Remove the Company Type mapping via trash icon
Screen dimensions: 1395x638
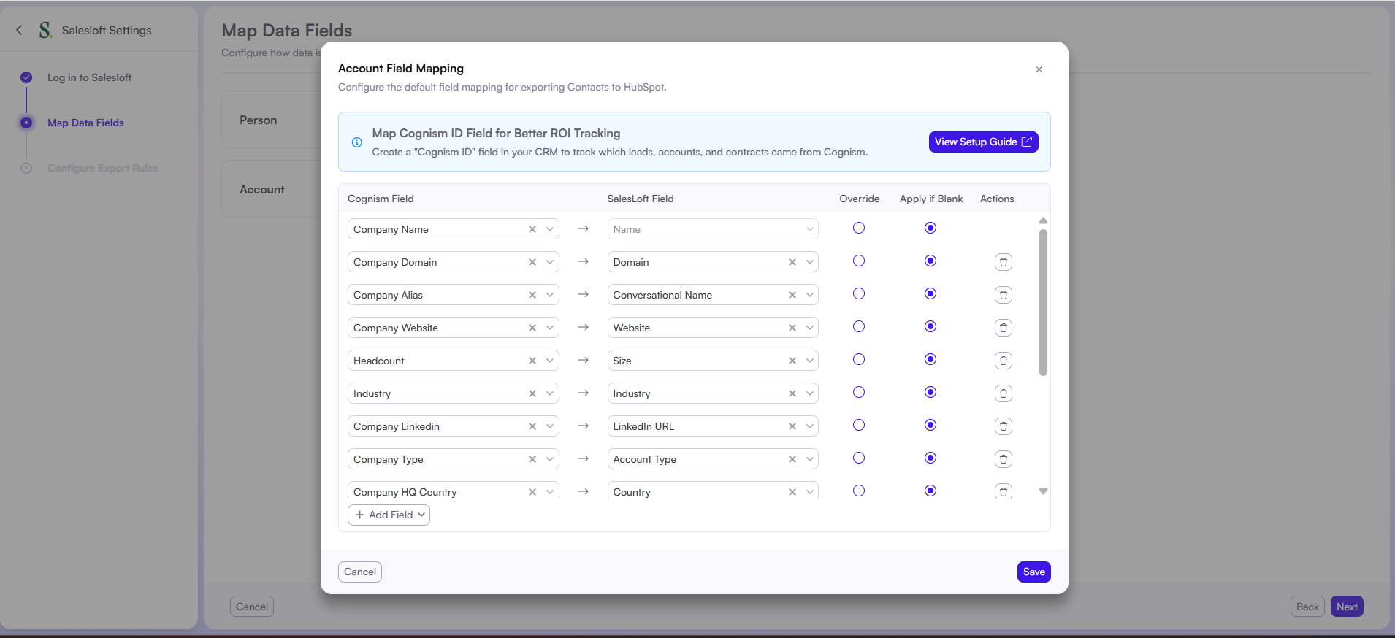click(x=1003, y=459)
